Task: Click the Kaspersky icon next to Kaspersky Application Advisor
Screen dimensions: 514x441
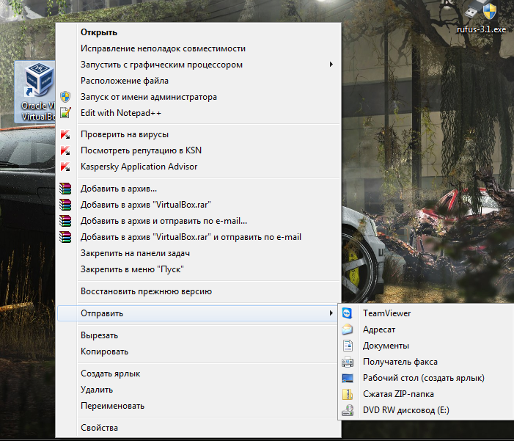Action: (x=65, y=167)
